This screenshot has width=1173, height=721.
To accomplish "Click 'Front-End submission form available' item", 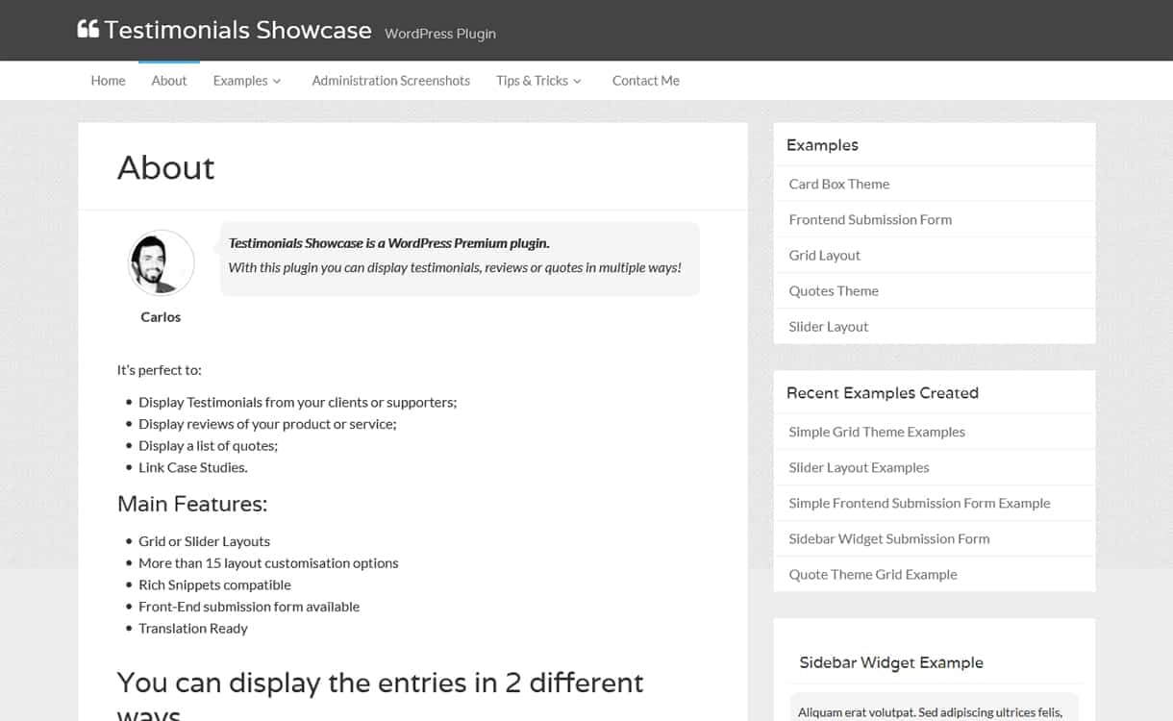I will click(249, 607).
